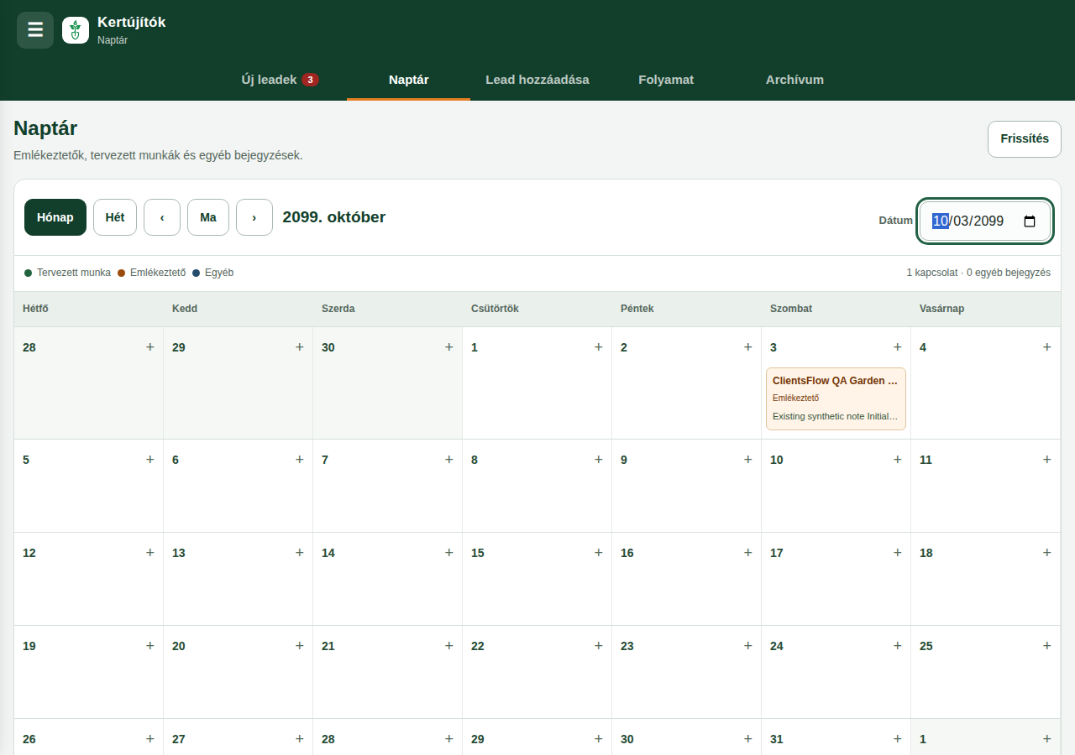Go to next month

coord(254,217)
